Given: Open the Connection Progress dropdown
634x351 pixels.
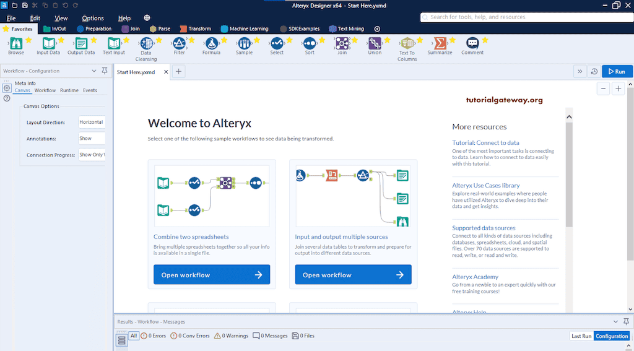Looking at the screenshot, I should tap(92, 155).
